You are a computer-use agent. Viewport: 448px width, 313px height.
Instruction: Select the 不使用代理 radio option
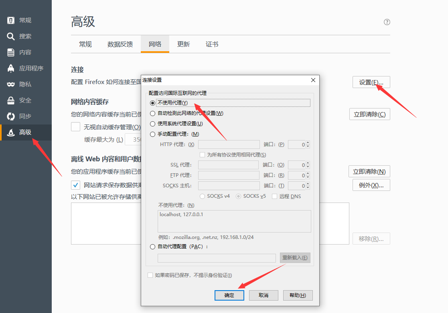[153, 103]
